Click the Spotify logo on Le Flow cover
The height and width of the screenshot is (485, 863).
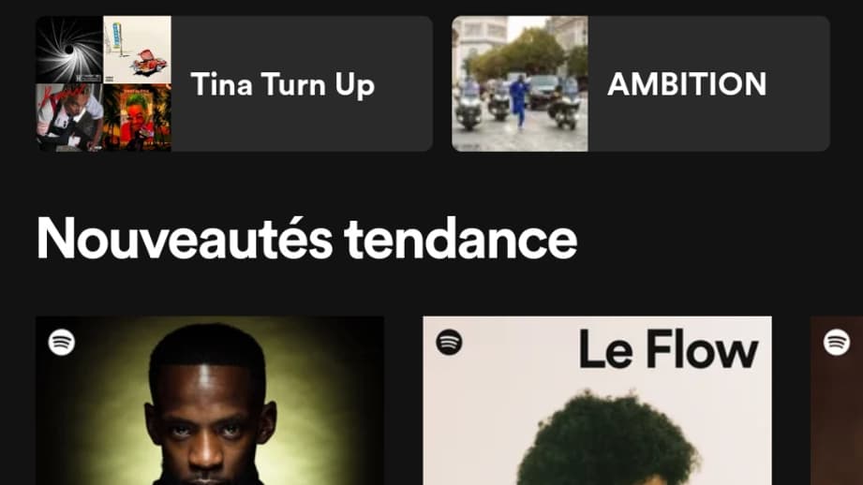point(449,342)
